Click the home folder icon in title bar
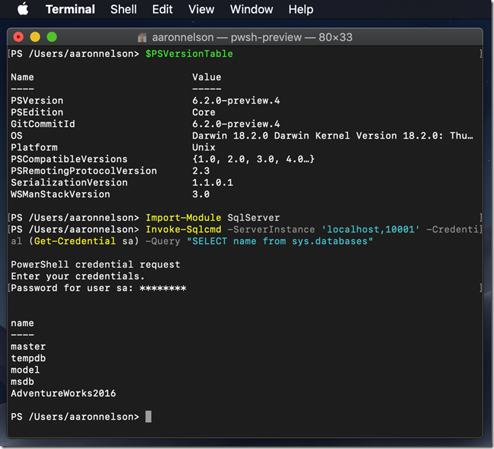 [x=143, y=37]
